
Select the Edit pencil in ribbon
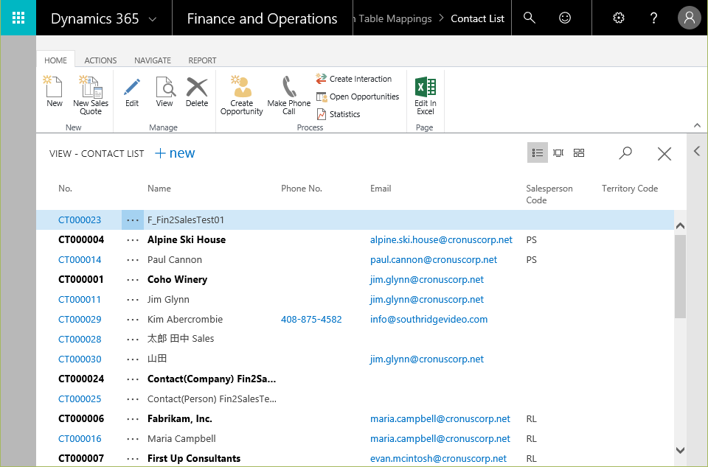[132, 91]
